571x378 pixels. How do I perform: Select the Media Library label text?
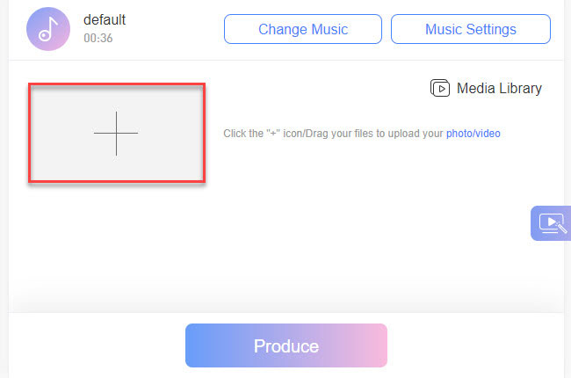click(499, 88)
